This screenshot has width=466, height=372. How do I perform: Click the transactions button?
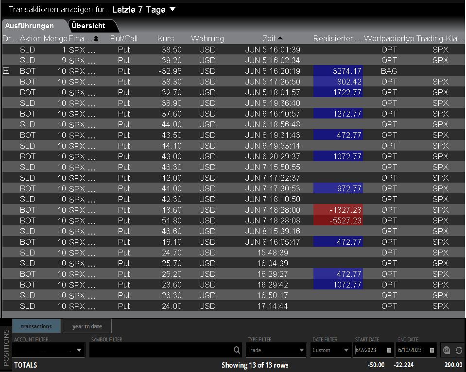tap(36, 326)
